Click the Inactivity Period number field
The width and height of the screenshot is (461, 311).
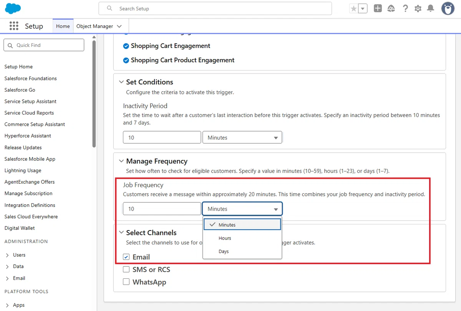[162, 137]
